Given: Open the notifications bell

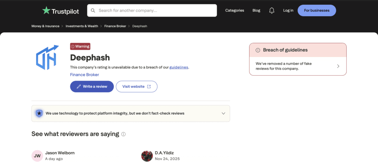Looking at the screenshot, I should point(272,11).
